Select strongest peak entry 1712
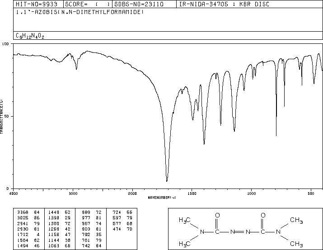 pos(28,235)
